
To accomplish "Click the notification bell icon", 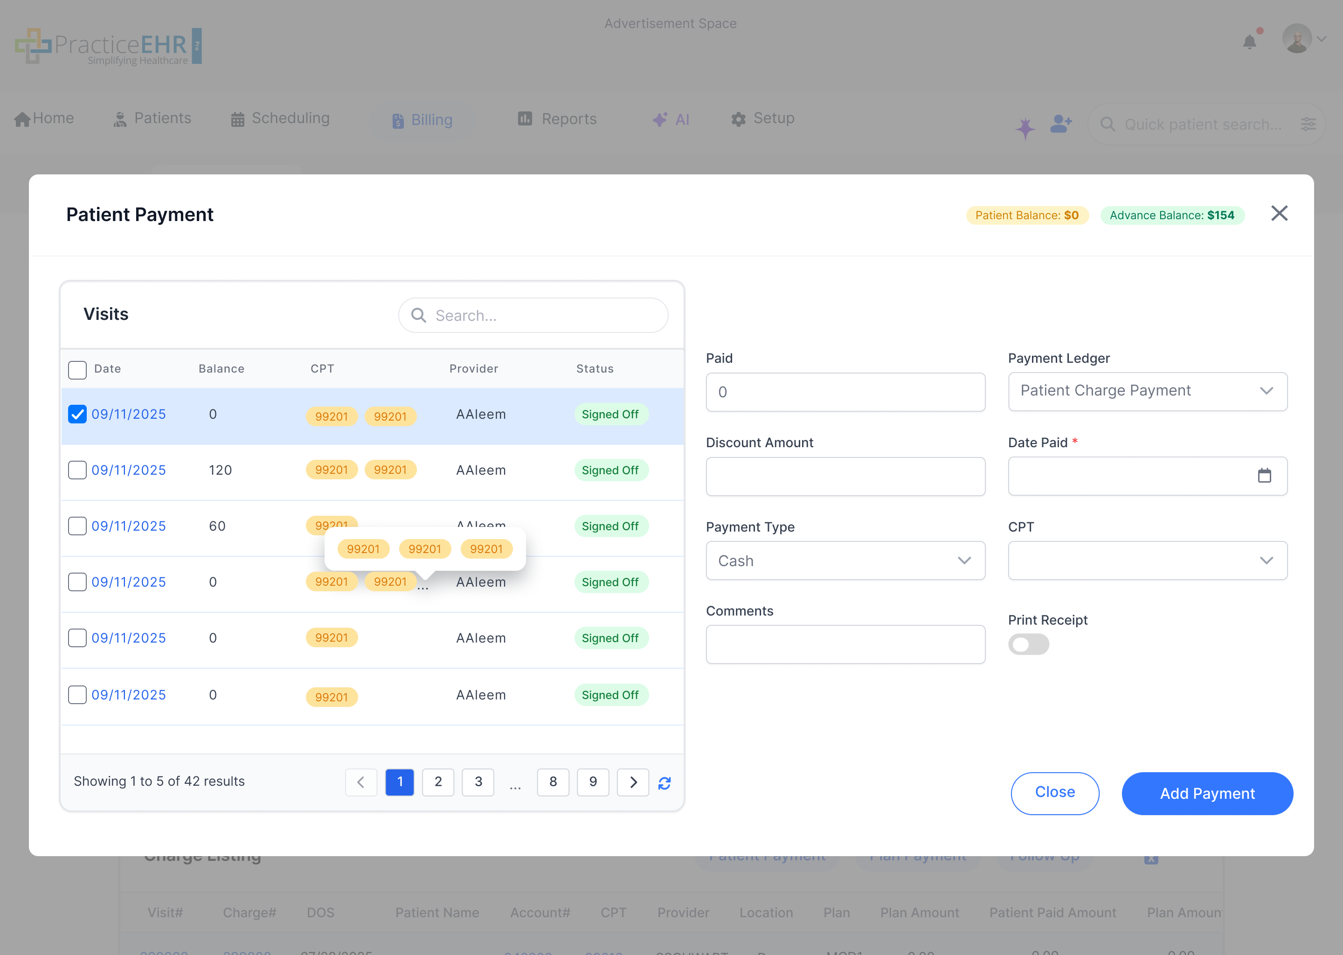I will point(1250,41).
